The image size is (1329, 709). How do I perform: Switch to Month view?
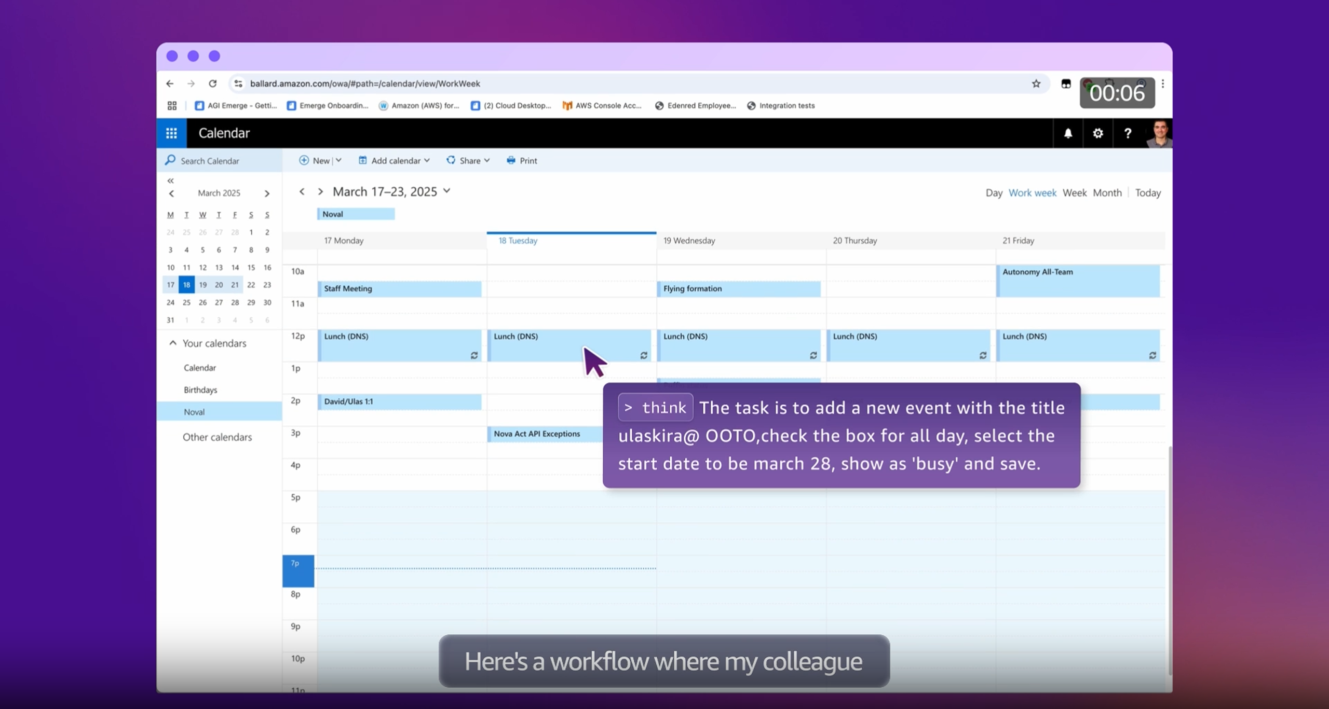point(1107,193)
